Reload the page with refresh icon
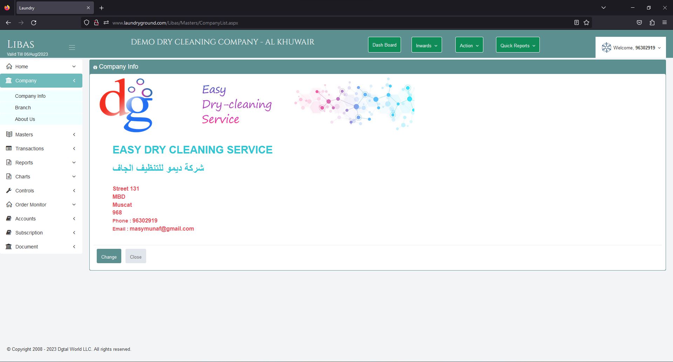Image resolution: width=673 pixels, height=362 pixels. coord(34,23)
